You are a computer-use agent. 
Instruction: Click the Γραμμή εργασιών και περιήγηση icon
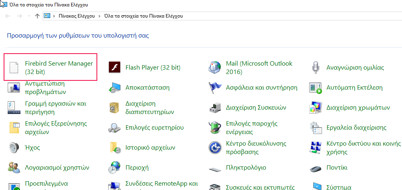pos(14,108)
